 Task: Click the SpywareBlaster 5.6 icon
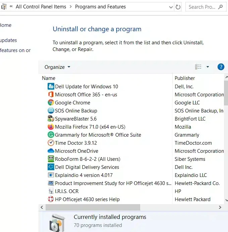51,119
